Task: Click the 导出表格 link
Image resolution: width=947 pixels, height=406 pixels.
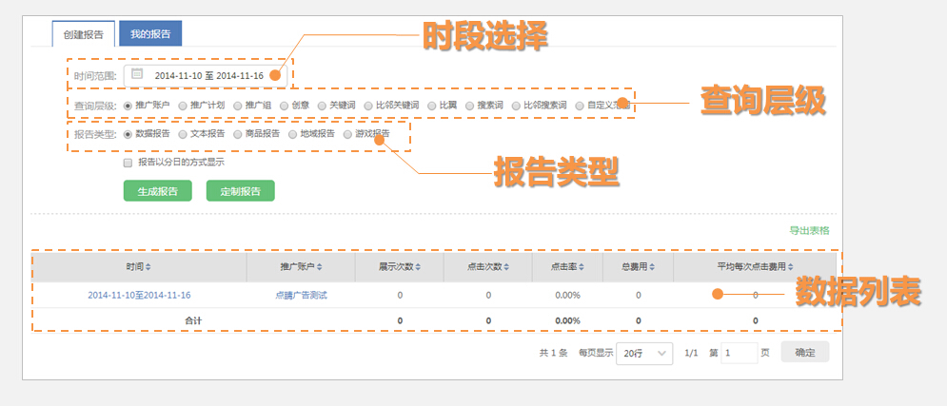Action: (809, 231)
